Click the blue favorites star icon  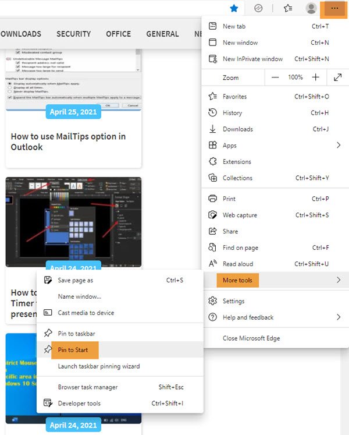point(234,8)
